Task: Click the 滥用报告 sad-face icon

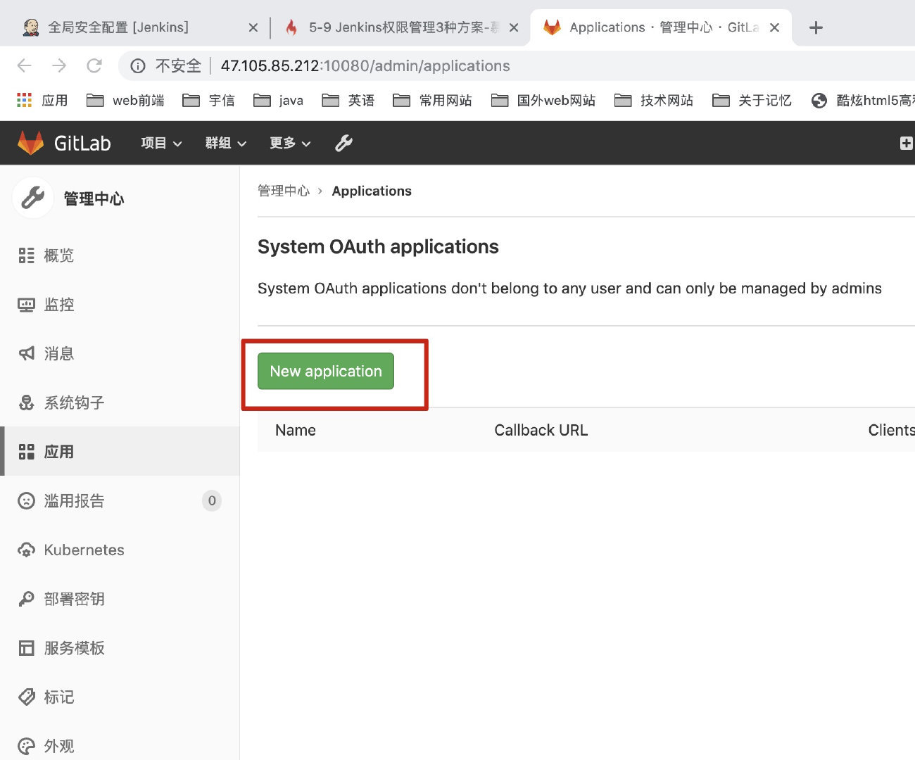Action: coord(26,501)
